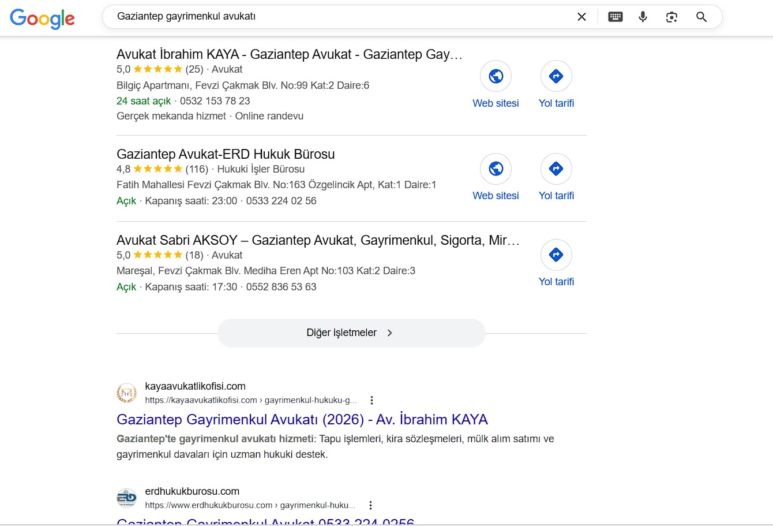773x526 pixels.
Task: Open three-dot menu for kayaavukatlikofisi.com result
Action: (x=372, y=400)
